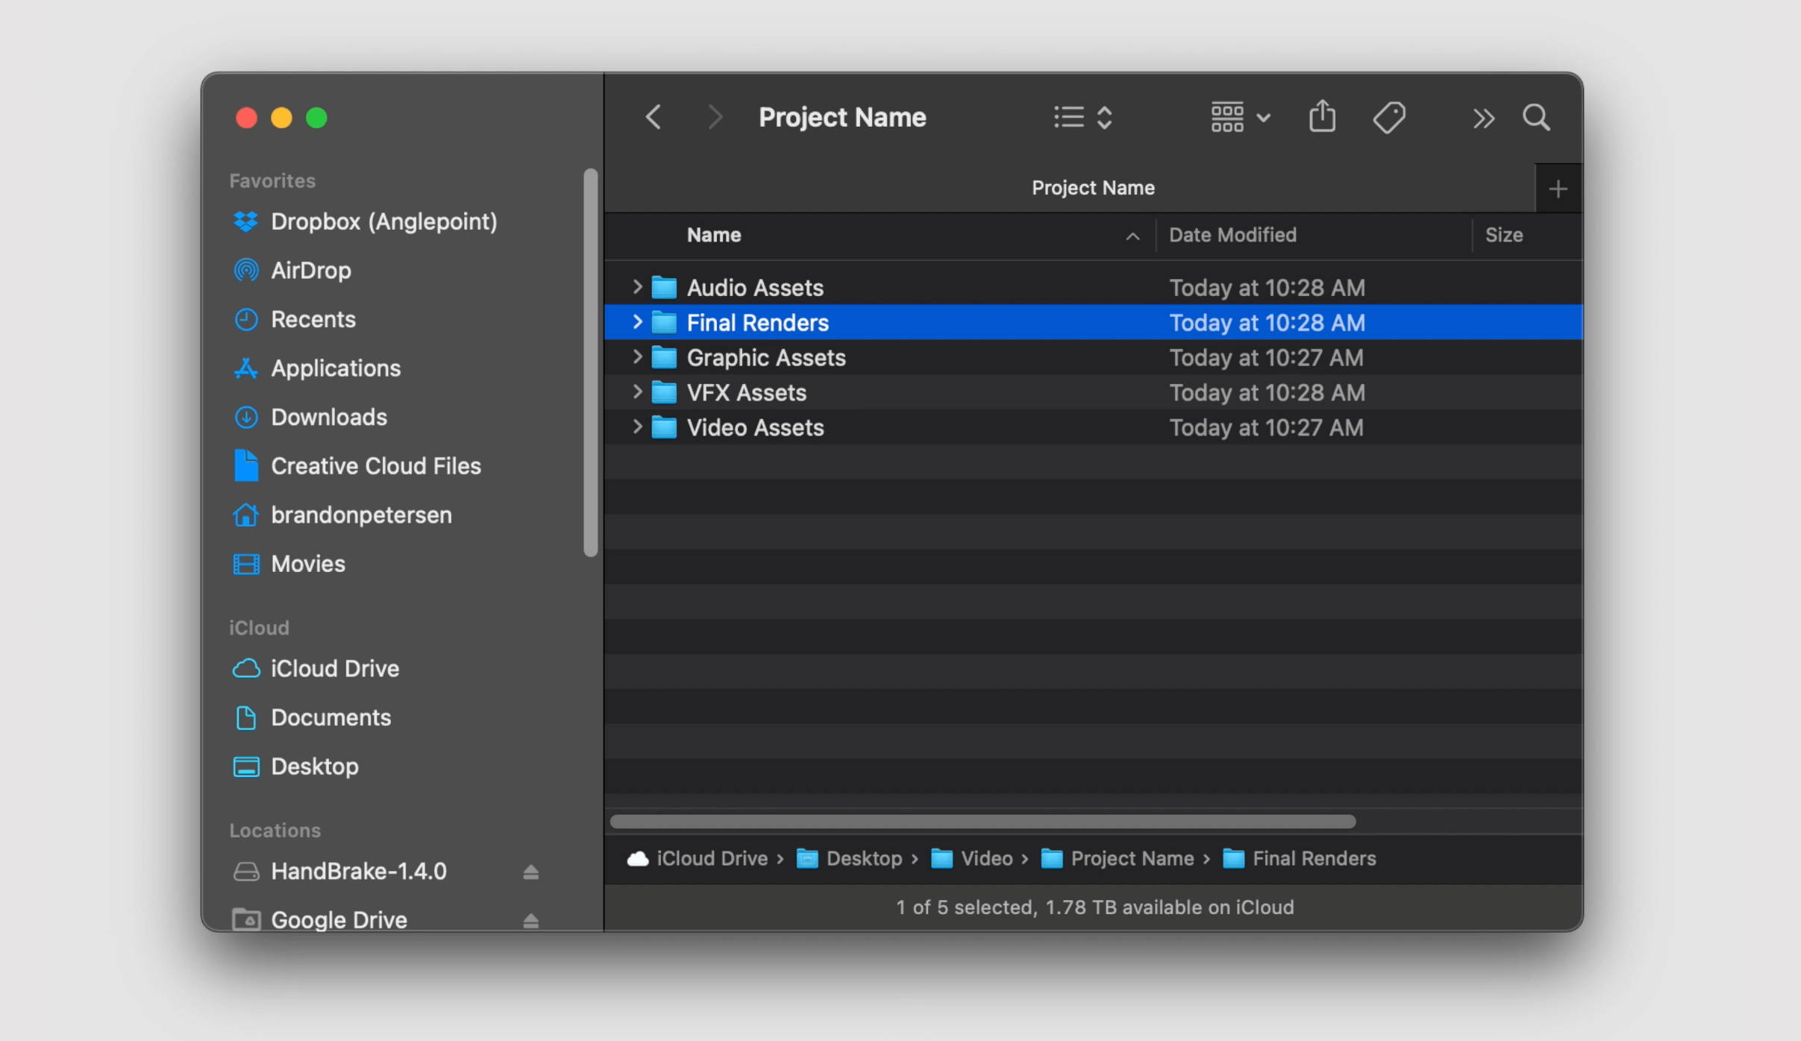
Task: Click Project Name in the path bar
Action: 1118,858
